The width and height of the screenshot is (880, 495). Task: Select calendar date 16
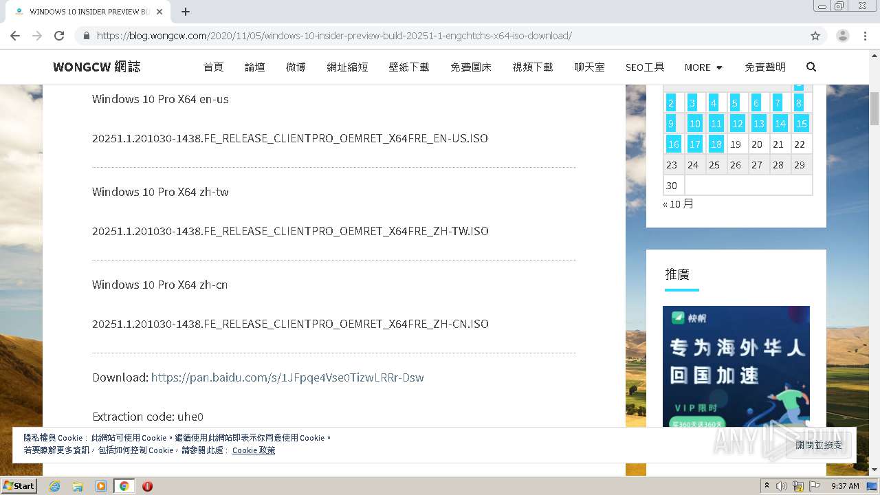tap(674, 144)
